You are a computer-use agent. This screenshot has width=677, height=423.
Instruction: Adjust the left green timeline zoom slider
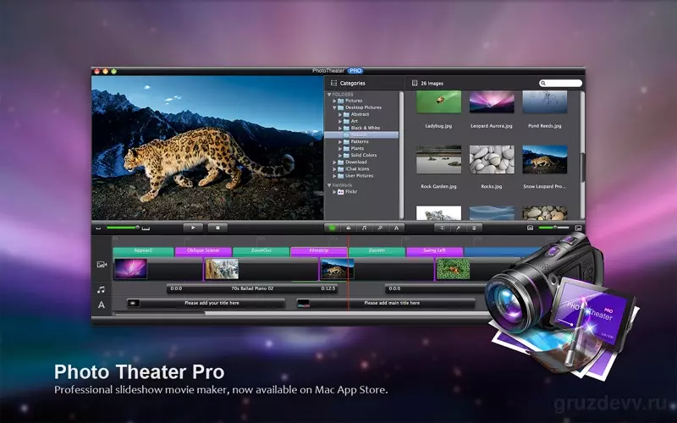[122, 228]
